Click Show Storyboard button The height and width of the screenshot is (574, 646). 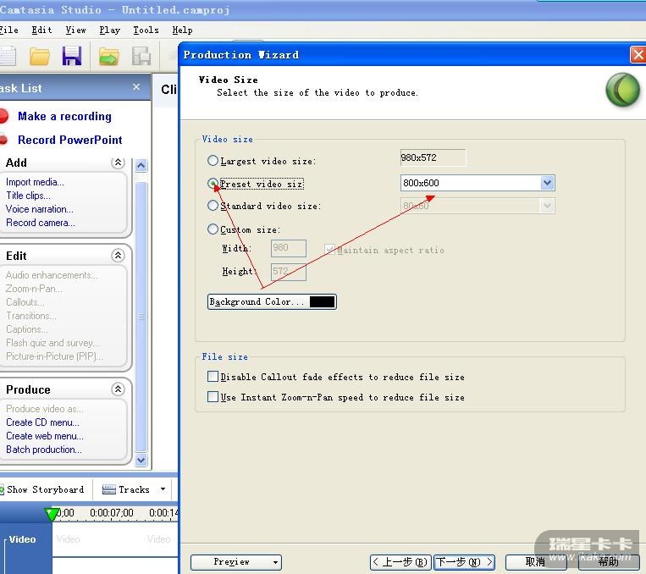coord(42,489)
